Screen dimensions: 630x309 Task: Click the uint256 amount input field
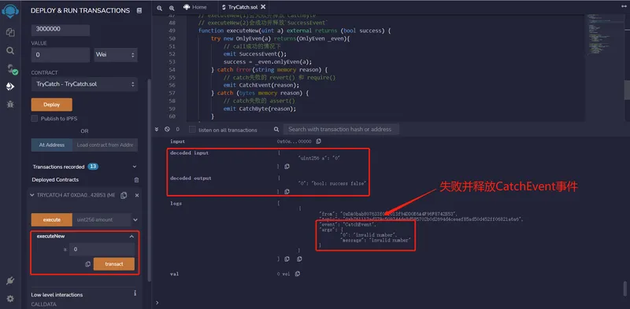coord(102,219)
